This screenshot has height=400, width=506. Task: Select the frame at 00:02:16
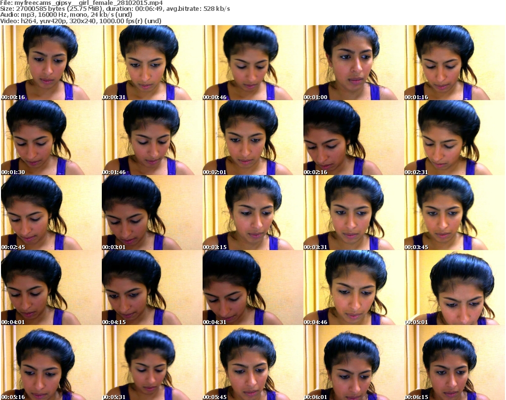pyautogui.click(x=354, y=138)
